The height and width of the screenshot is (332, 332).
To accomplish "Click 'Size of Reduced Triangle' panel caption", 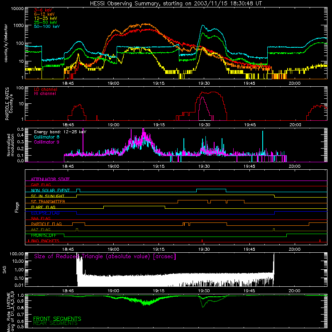I will 105,256.
